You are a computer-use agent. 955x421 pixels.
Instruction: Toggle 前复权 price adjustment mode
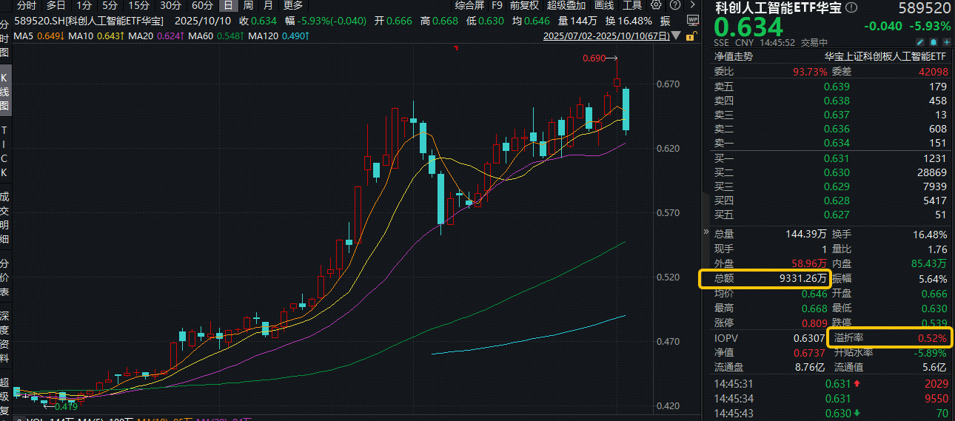pyautogui.click(x=524, y=5)
